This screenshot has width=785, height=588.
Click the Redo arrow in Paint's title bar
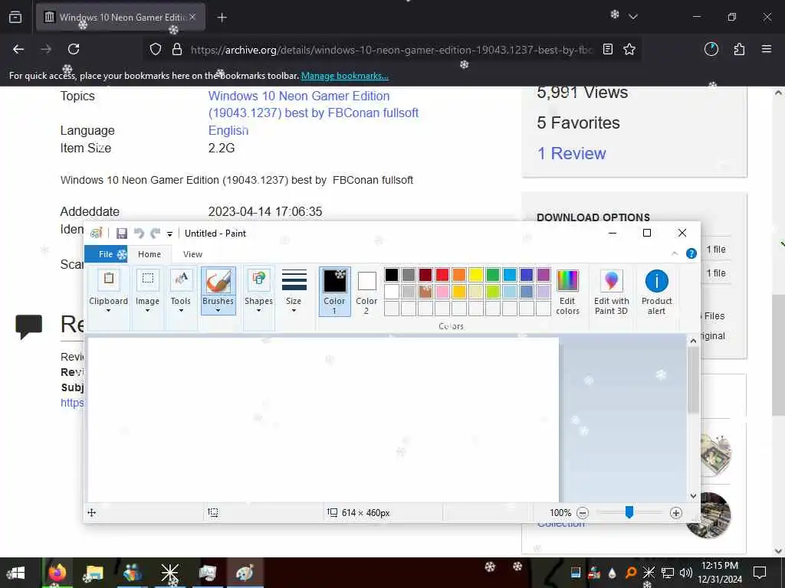click(x=155, y=234)
